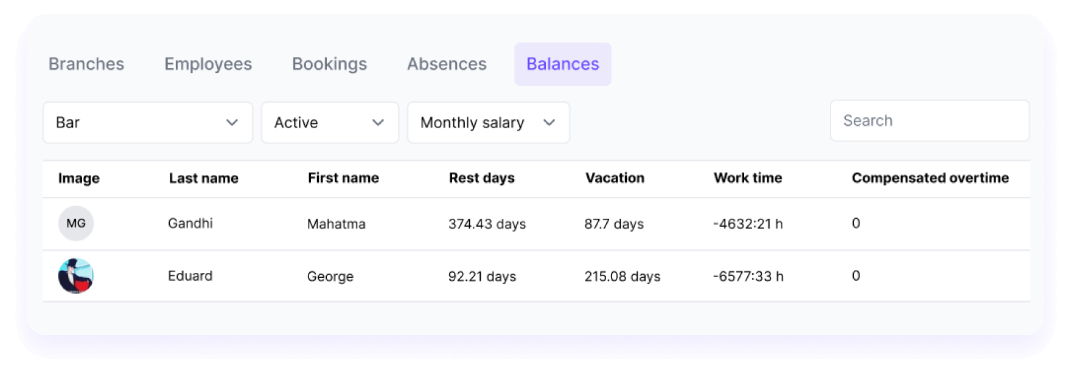Screen dimensions: 1071x375
Task: Click the Image column header
Action: [x=79, y=178]
